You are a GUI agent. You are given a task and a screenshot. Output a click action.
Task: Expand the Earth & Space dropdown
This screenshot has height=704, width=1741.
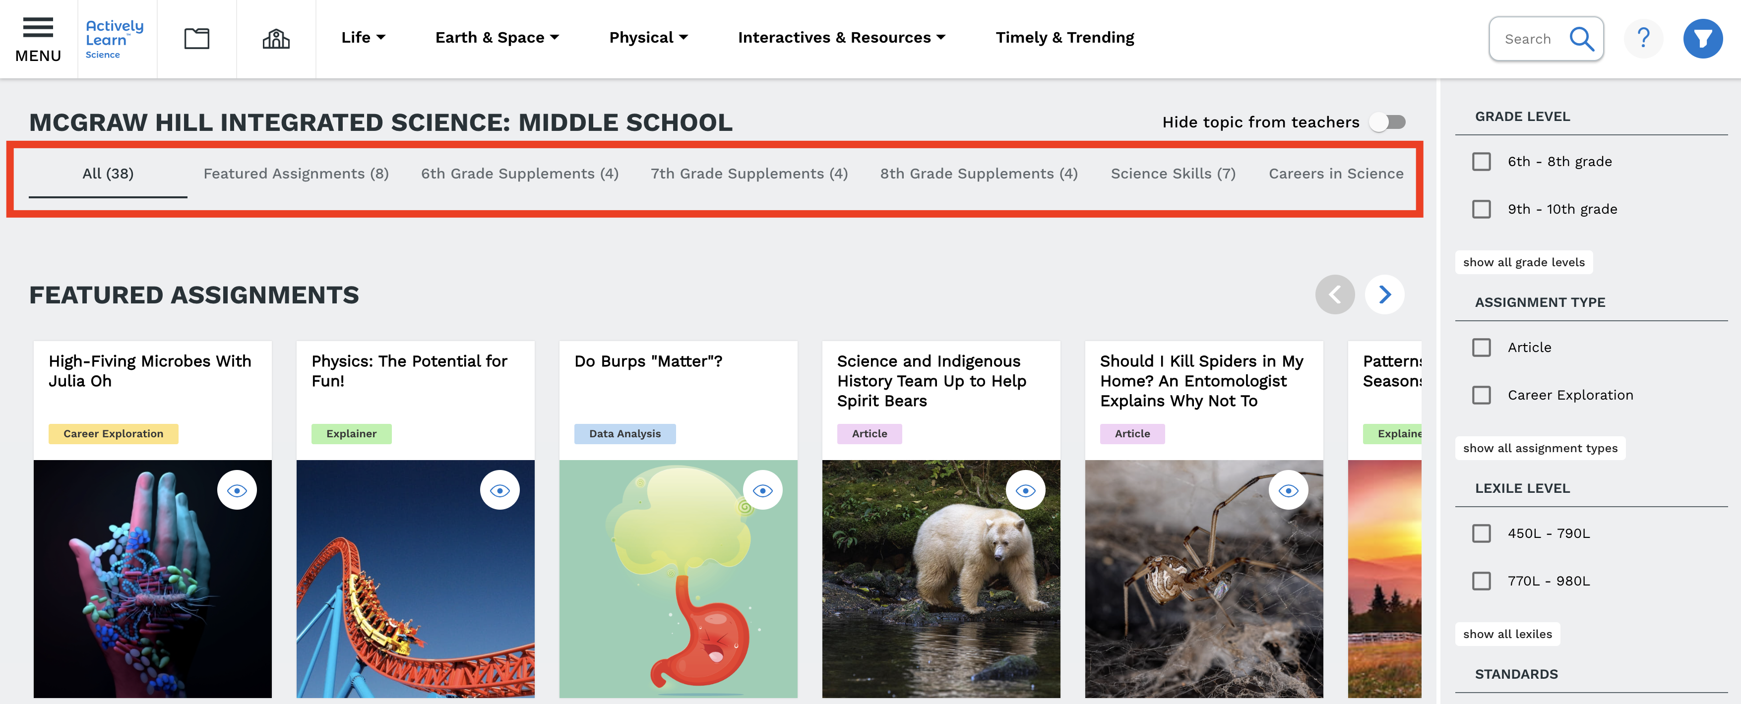(x=497, y=38)
